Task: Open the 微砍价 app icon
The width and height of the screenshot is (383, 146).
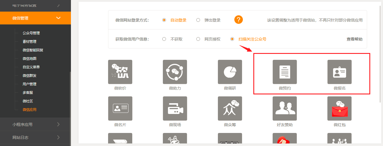Action: click(x=120, y=72)
